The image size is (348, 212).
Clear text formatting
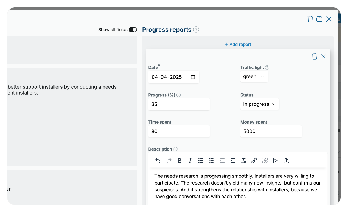244,161
